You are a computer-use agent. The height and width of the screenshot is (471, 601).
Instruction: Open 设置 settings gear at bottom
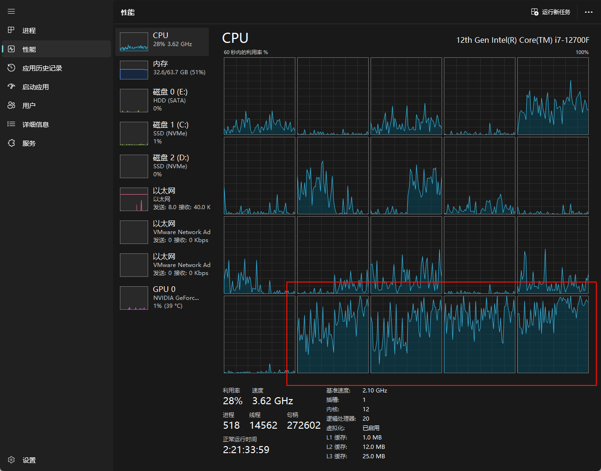pyautogui.click(x=11, y=460)
